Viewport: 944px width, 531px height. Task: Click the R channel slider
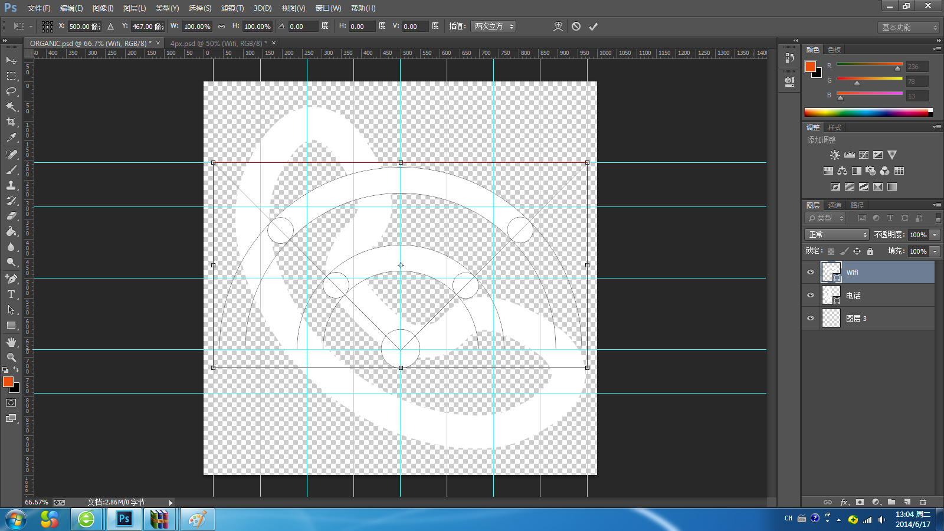(870, 64)
